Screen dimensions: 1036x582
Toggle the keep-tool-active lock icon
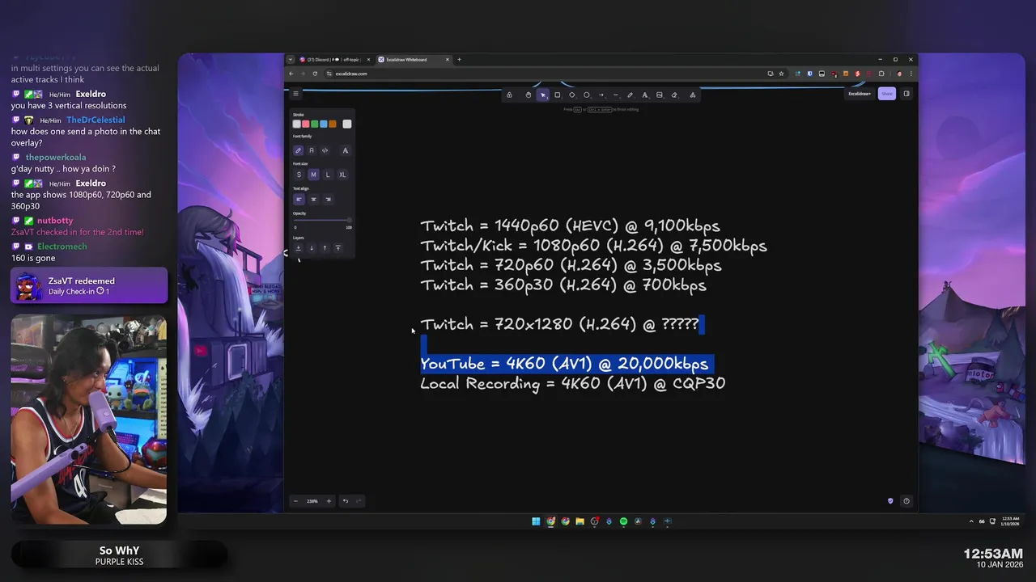point(509,95)
